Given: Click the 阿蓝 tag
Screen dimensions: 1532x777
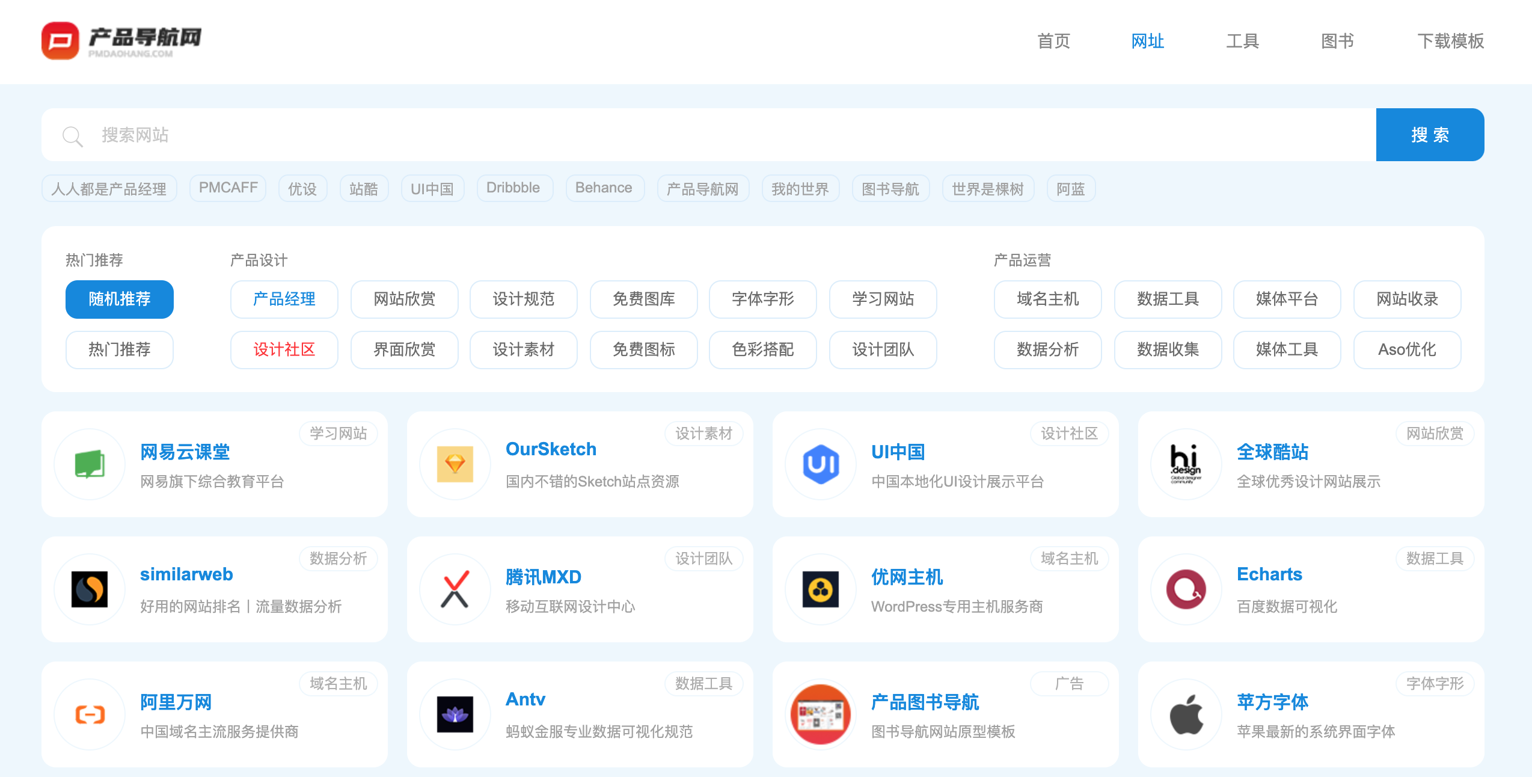Looking at the screenshot, I should point(1071,189).
